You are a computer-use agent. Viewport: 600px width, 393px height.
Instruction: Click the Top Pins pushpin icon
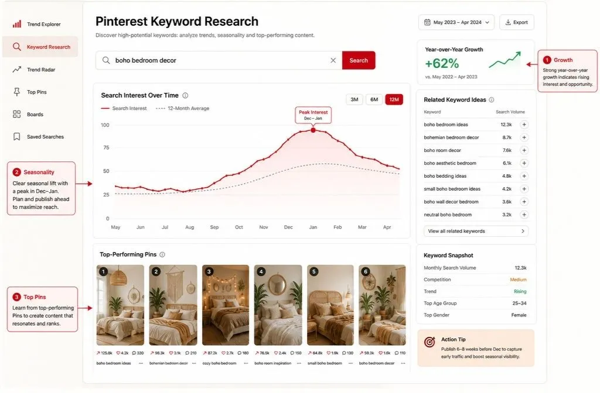tap(17, 92)
